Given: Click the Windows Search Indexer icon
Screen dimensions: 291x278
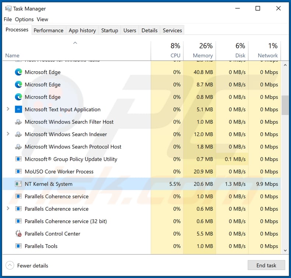Looking at the screenshot, I should (x=18, y=134).
